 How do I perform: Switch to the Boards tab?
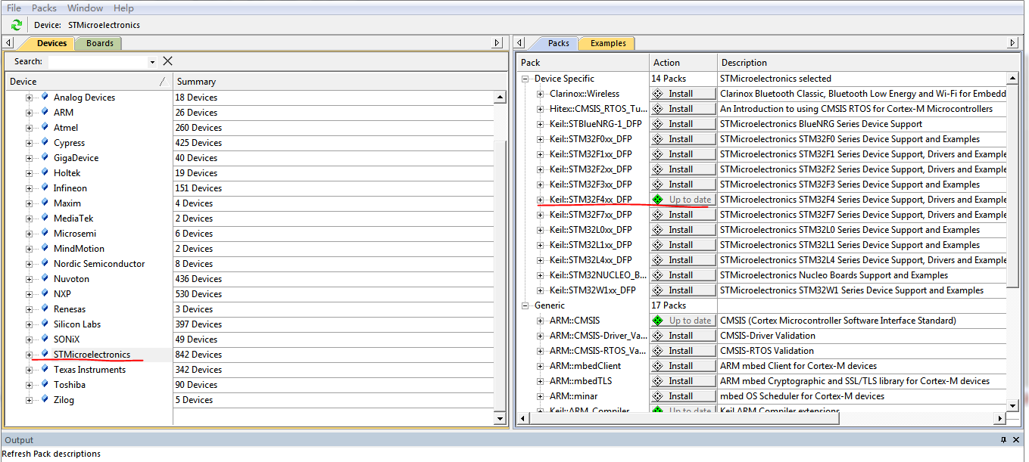(x=99, y=43)
